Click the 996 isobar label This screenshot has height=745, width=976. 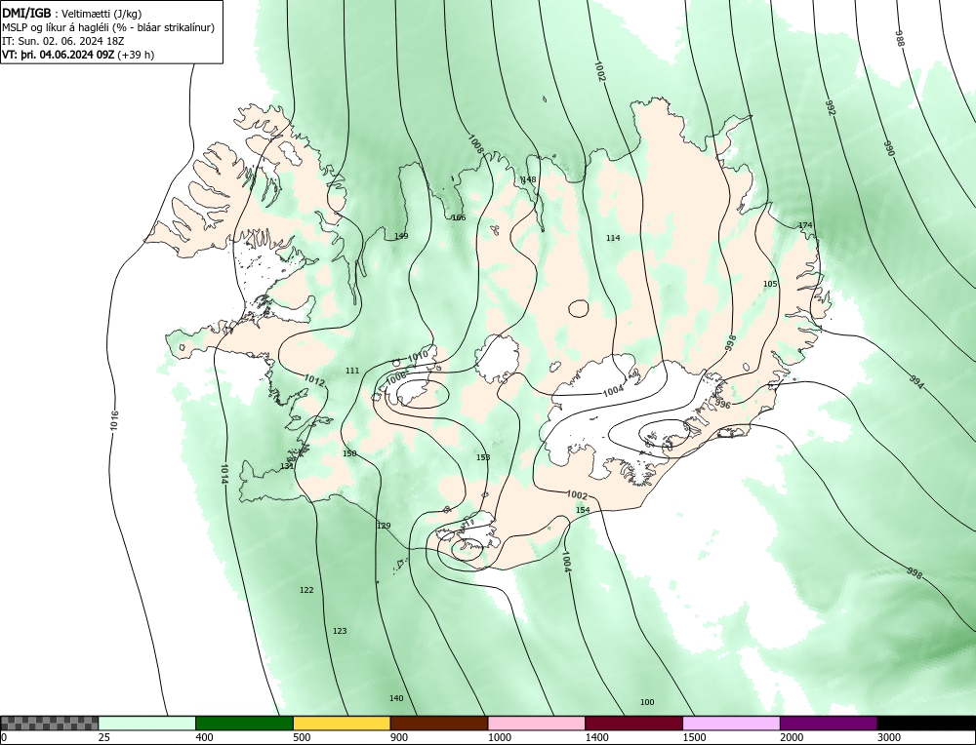click(722, 405)
